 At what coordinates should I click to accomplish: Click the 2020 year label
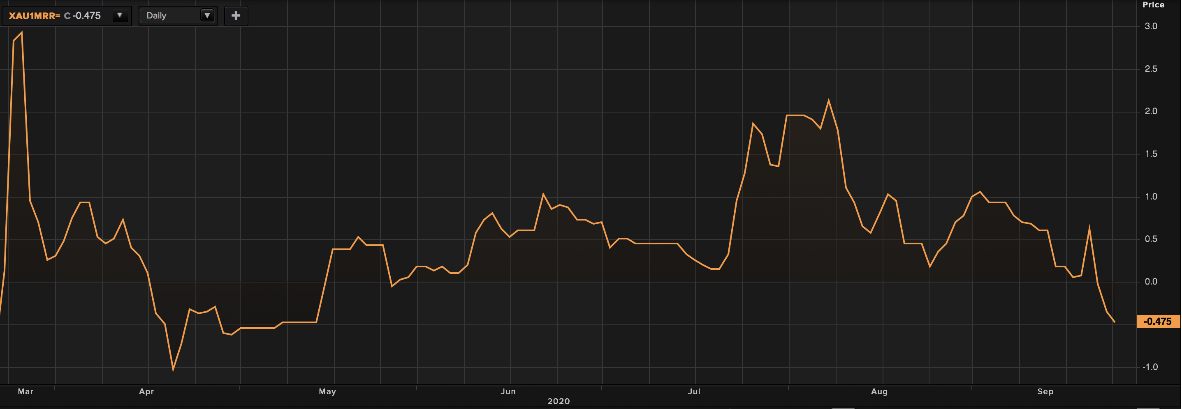559,401
